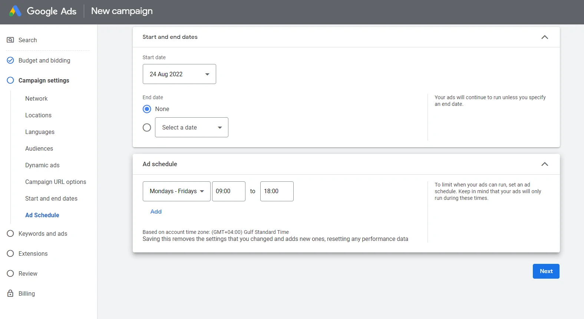584x319 pixels.
Task: Go to Locations settings
Action: coord(38,115)
